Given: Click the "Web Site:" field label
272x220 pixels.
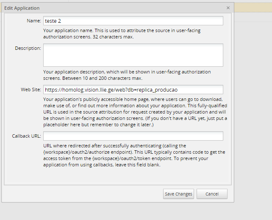Looking at the screenshot, I should point(31,90).
